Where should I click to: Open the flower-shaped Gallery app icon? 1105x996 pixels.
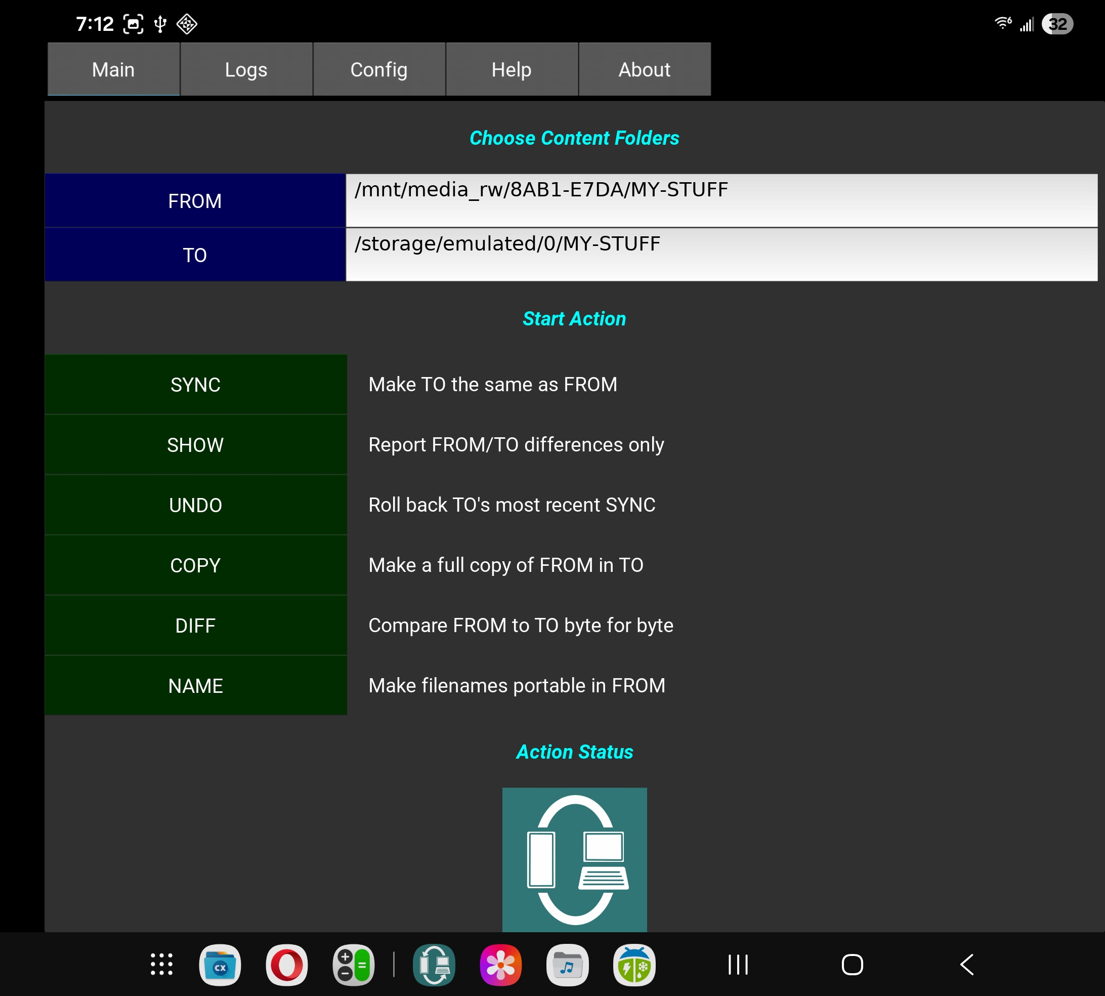pyautogui.click(x=500, y=964)
